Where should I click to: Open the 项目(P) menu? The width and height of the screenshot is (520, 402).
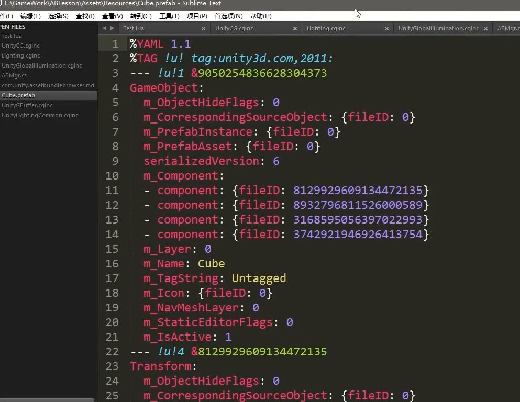point(197,16)
